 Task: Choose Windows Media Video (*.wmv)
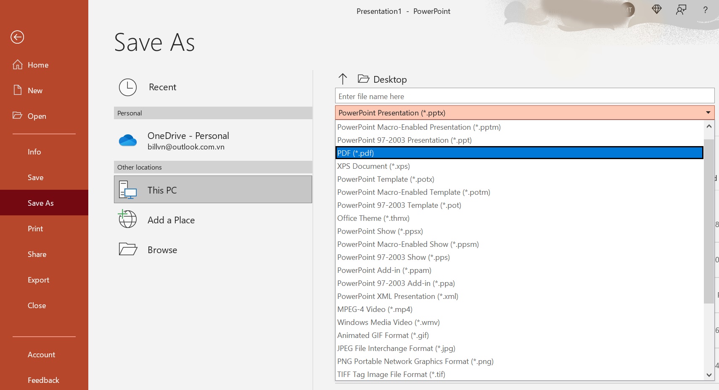coord(519,322)
